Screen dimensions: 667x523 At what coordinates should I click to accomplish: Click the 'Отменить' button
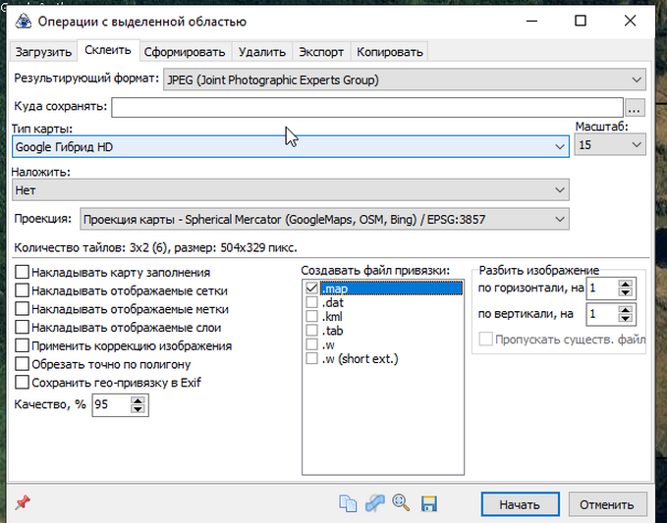[607, 505]
